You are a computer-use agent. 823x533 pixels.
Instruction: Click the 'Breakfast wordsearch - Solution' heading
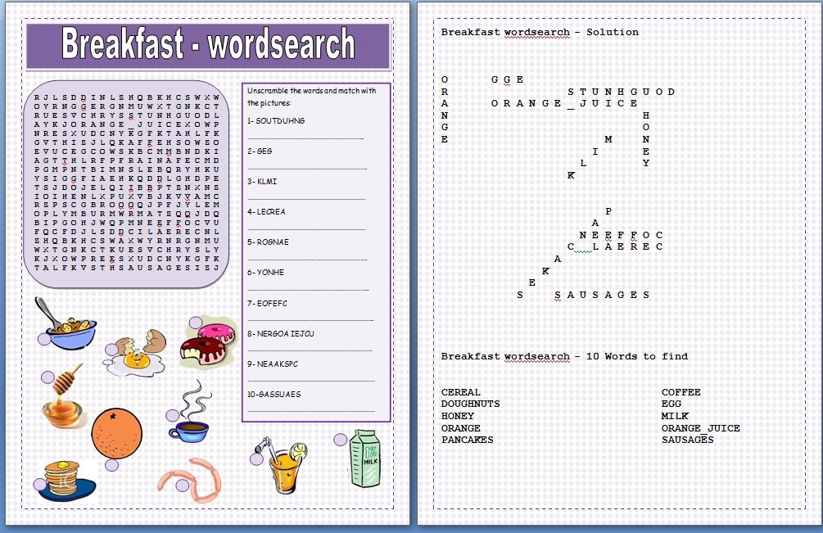point(540,32)
